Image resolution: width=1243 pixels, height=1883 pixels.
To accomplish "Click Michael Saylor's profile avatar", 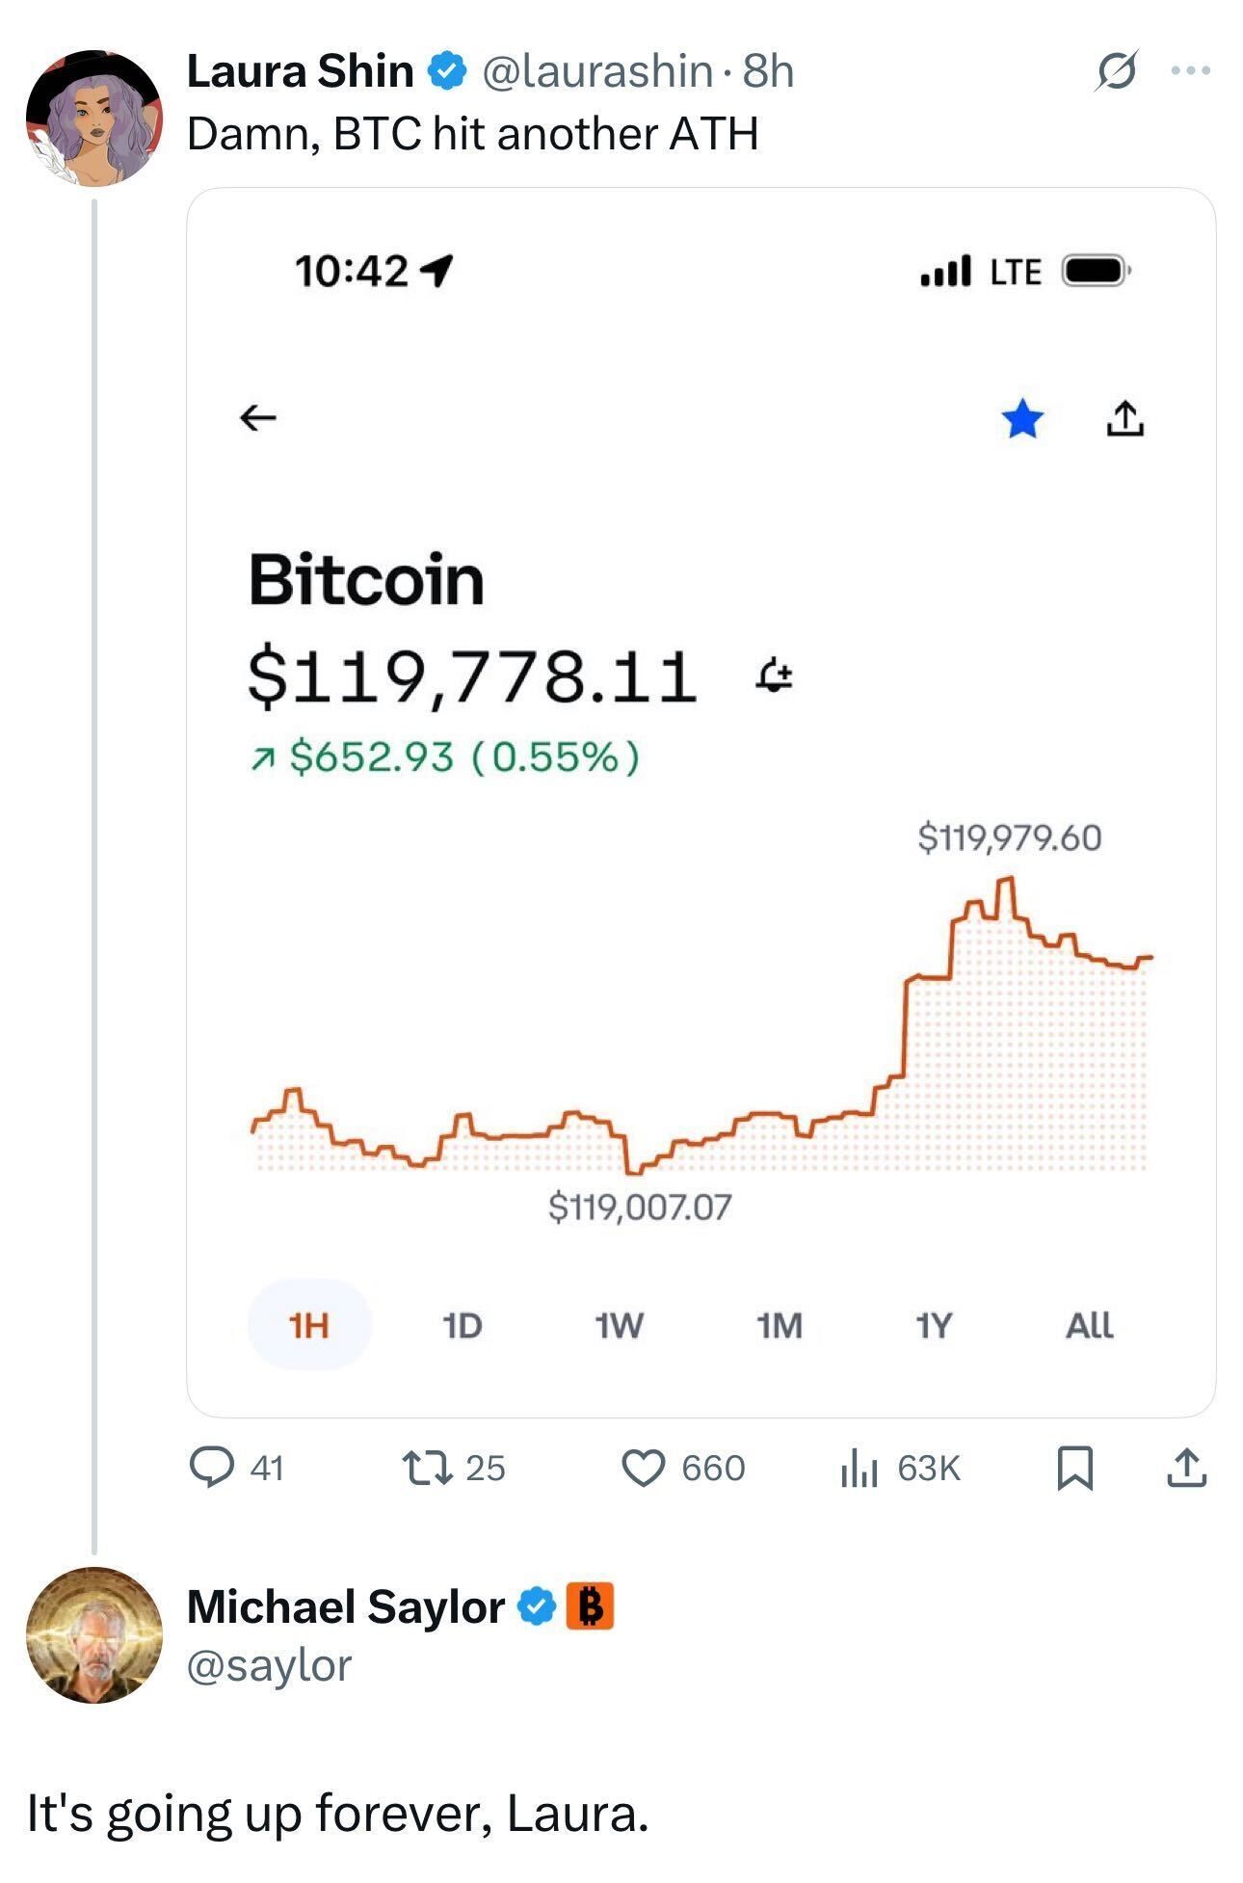I will 94,1634.
